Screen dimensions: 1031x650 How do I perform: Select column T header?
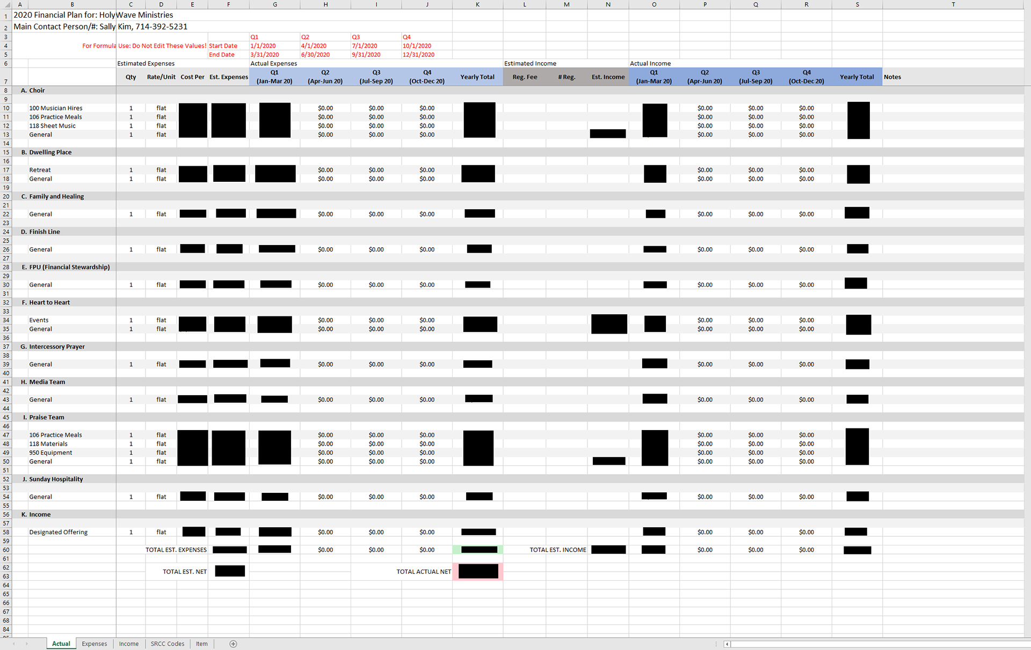(953, 4)
